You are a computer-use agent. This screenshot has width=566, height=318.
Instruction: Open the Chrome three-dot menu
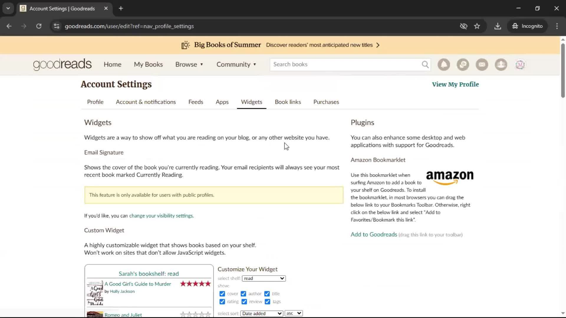pos(557,26)
